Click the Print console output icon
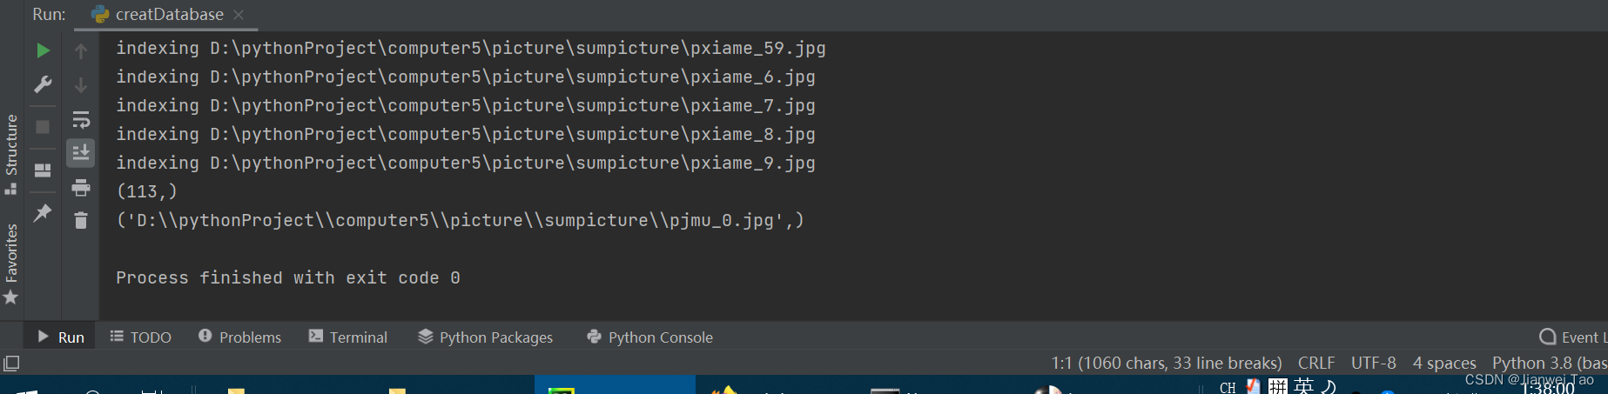This screenshot has height=394, width=1608. (81, 187)
